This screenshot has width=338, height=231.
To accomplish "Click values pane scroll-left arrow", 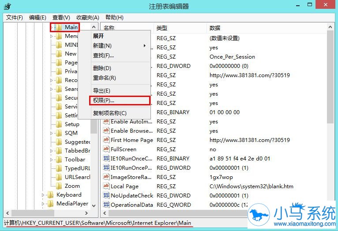I will pos(105,213).
